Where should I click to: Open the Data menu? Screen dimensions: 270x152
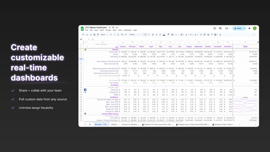114,30
